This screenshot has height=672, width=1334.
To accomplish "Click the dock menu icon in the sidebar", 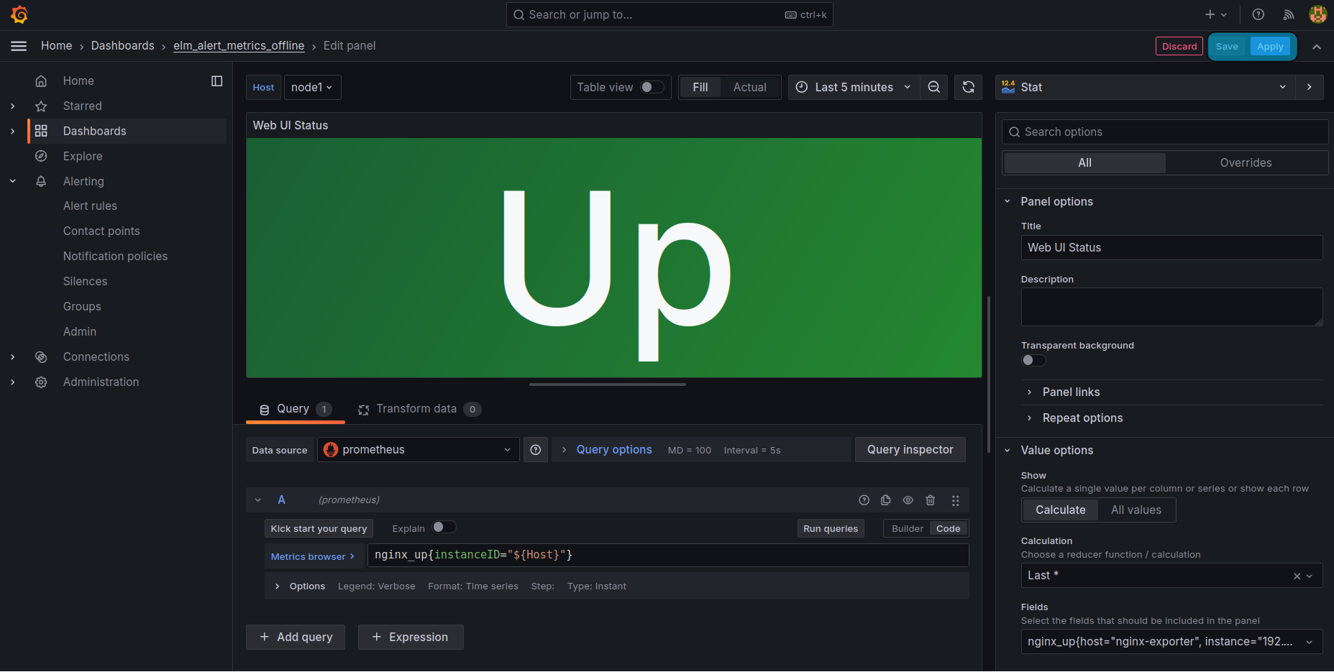I will (216, 81).
